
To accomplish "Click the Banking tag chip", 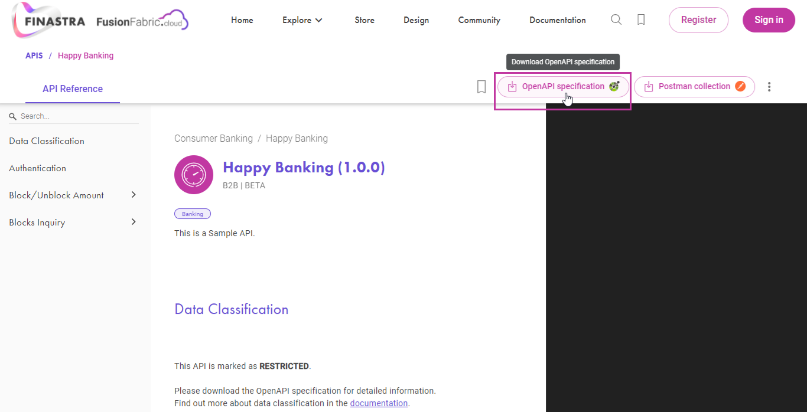I will pos(193,214).
